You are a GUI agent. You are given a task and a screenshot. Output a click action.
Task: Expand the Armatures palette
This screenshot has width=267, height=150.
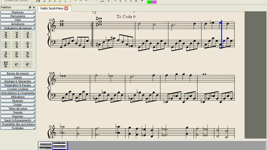[18, 24]
